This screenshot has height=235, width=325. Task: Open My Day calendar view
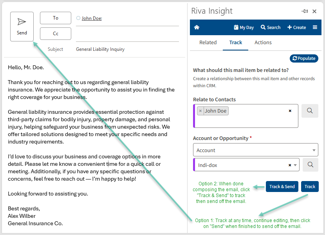[244, 27]
